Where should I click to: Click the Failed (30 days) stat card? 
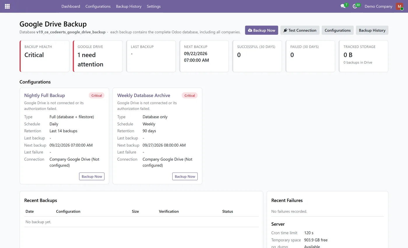[x=310, y=56]
